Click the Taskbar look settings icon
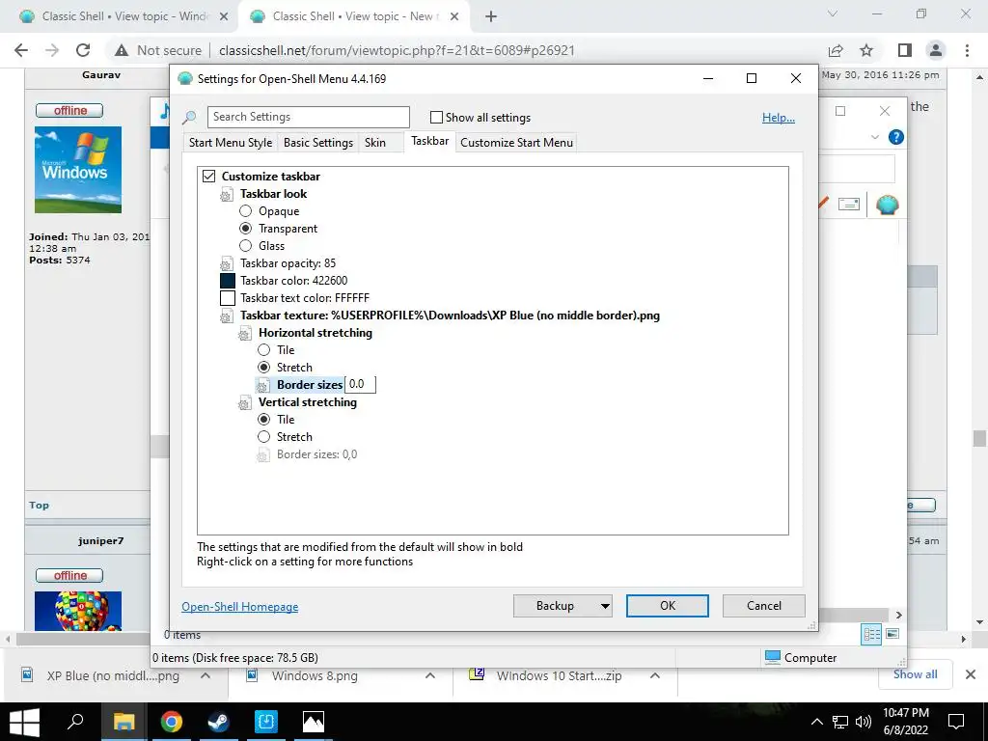Viewport: 988px width, 741px height. [x=226, y=195]
